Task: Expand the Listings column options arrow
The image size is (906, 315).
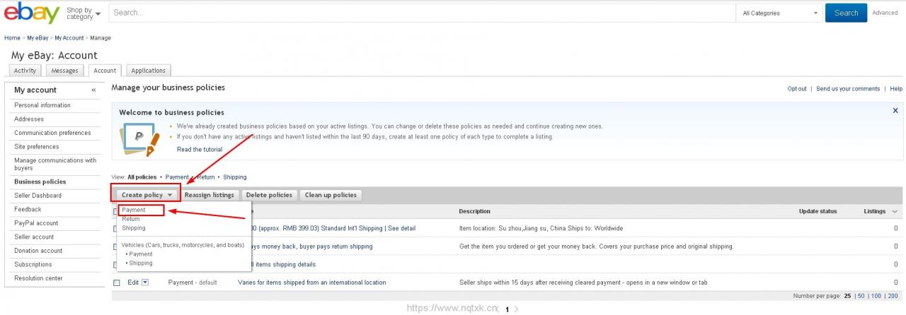Action: click(x=895, y=212)
